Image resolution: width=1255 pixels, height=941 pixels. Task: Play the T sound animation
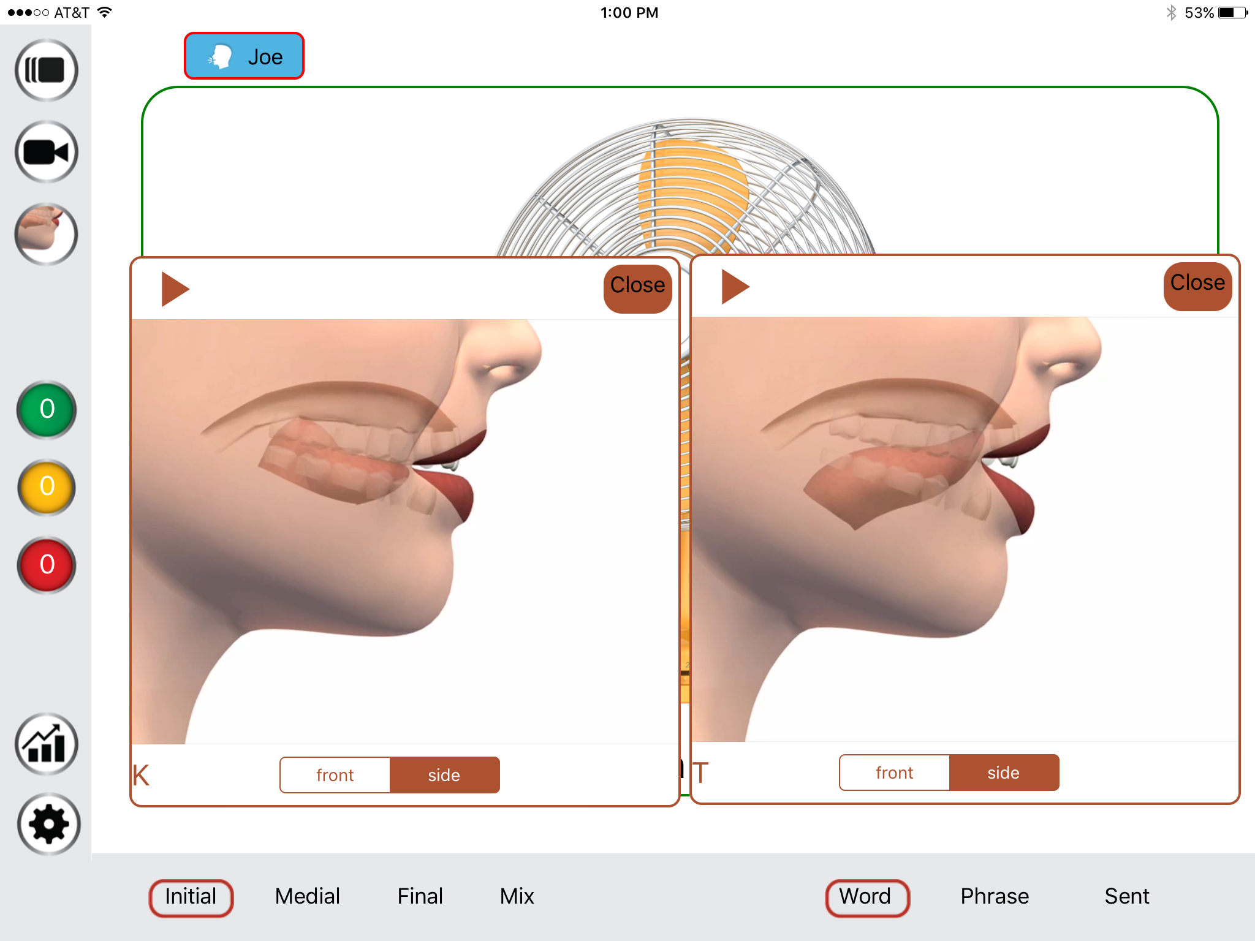pos(735,287)
